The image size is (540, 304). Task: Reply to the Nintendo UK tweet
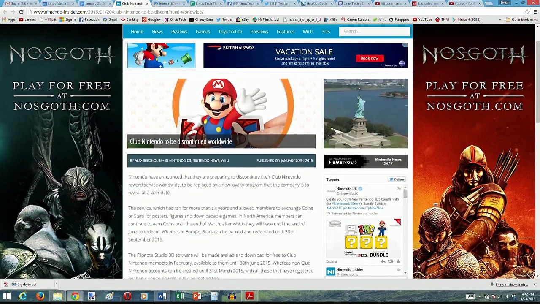pyautogui.click(x=383, y=262)
